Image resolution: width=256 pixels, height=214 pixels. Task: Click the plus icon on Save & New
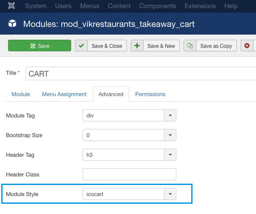[x=137, y=46]
